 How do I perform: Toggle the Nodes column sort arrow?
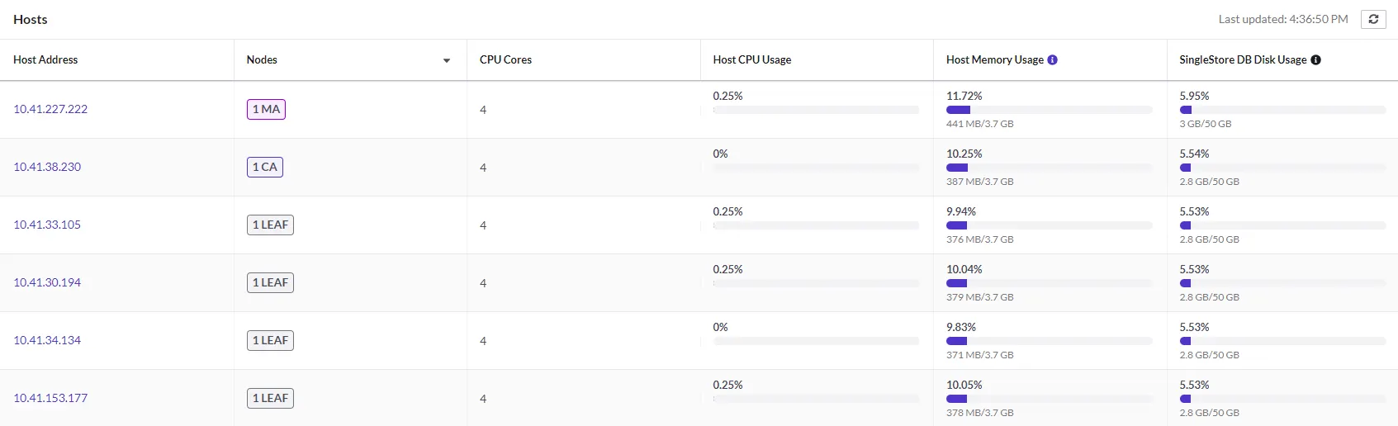(447, 60)
